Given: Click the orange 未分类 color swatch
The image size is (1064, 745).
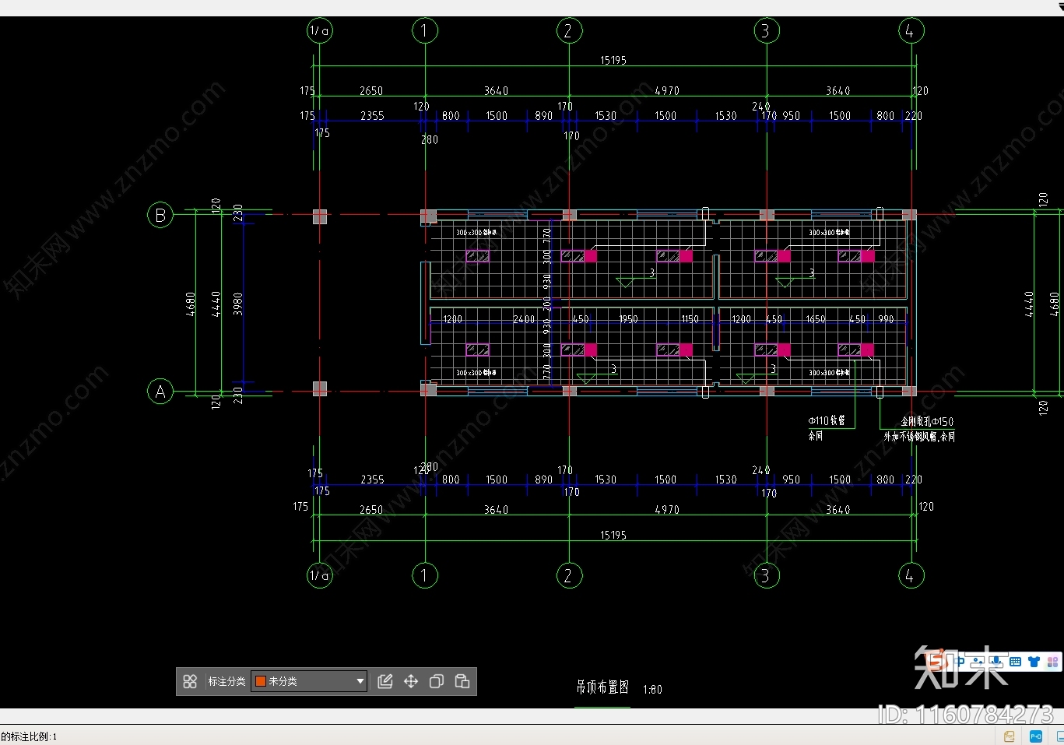Looking at the screenshot, I should 262,682.
